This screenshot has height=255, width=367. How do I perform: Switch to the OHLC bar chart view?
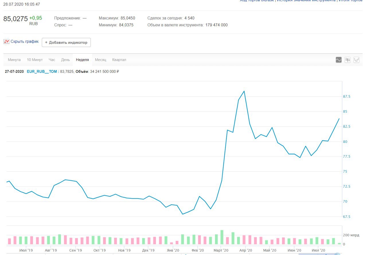click(x=356, y=60)
